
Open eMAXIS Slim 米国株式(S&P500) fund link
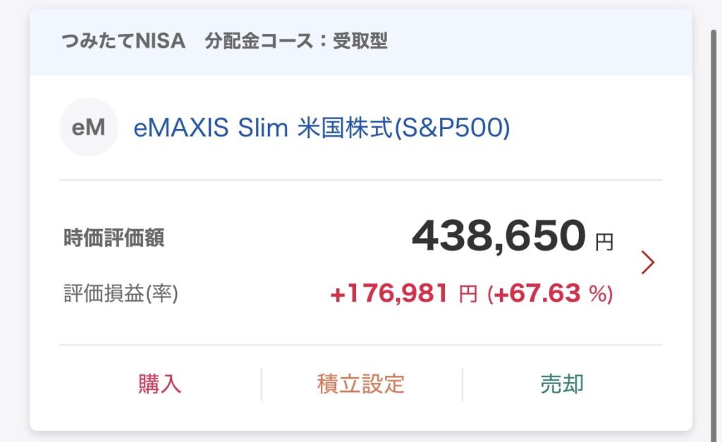coord(322,128)
